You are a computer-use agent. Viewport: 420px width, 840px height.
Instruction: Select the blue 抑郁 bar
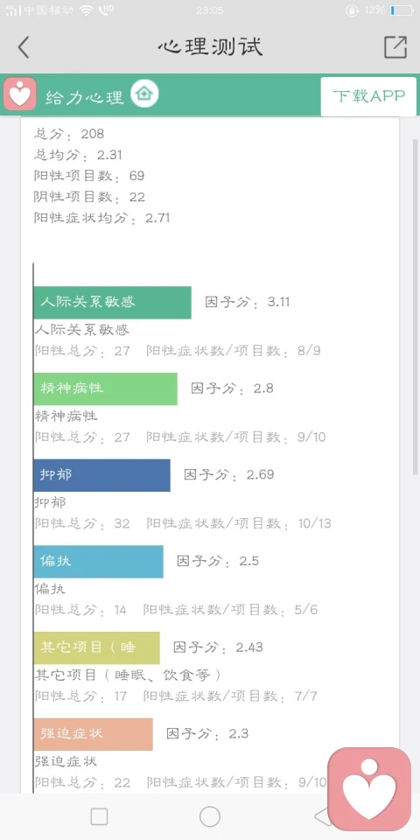pos(101,475)
